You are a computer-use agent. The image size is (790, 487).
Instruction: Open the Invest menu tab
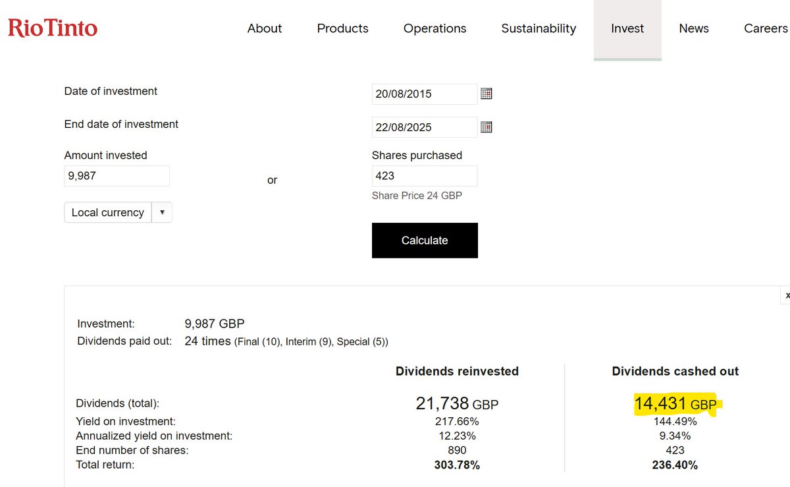(627, 29)
